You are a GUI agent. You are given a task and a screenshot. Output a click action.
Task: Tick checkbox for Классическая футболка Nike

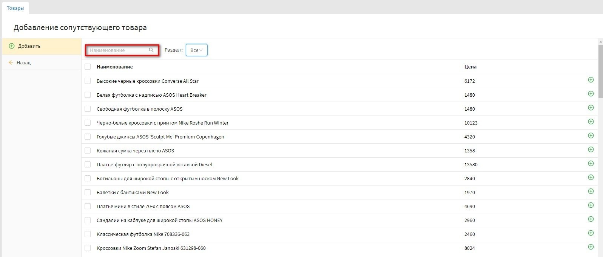pyautogui.click(x=88, y=234)
